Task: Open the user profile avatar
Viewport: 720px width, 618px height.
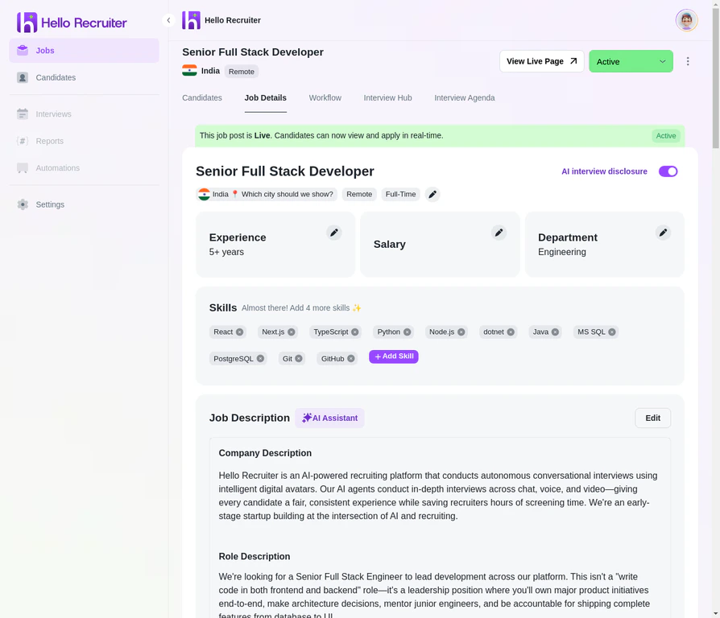Action: [686, 20]
